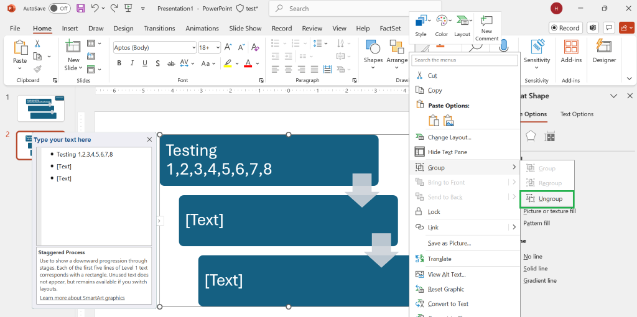Screen dimensions: 637x317
Task: Open Designer pane
Action: pos(604,52)
